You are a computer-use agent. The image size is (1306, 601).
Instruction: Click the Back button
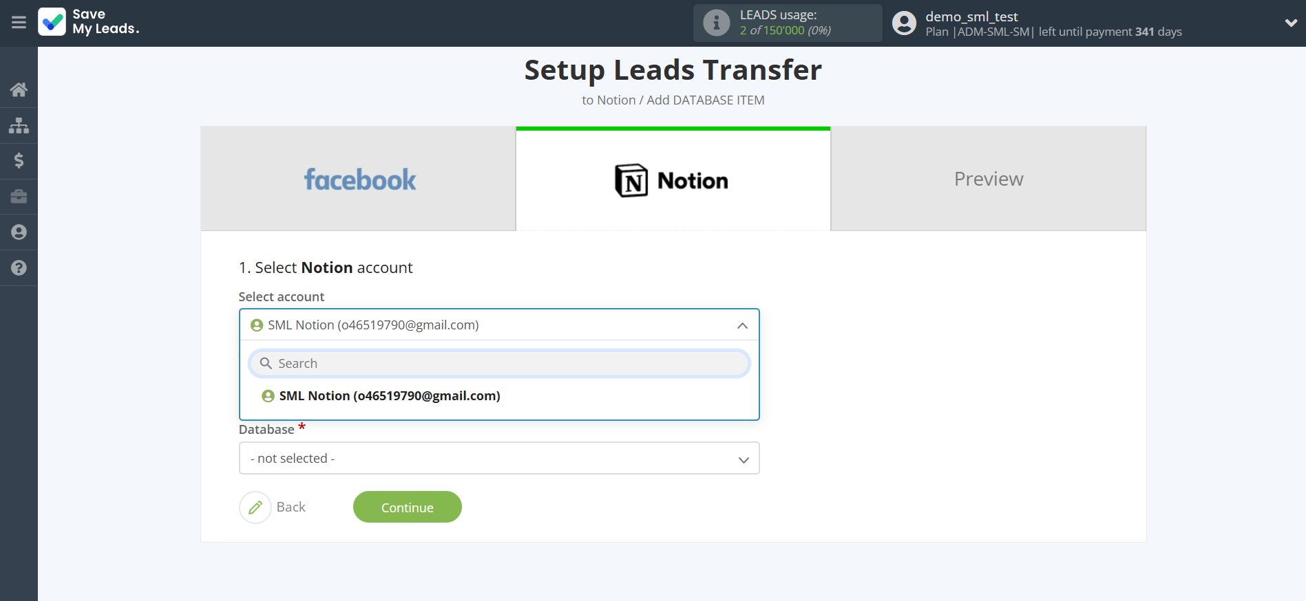tap(273, 507)
